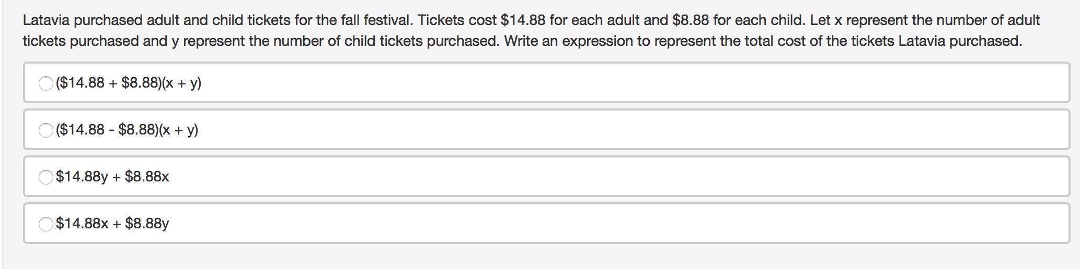
Task: Select the ($14.88 + $8.88)(x + y) radio button
Action: coord(45,83)
